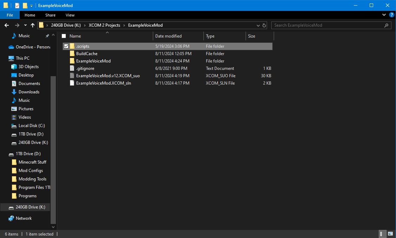Click 240GB Drive (K:) in address bar
Image resolution: width=396 pixels, height=238 pixels.
66,25
